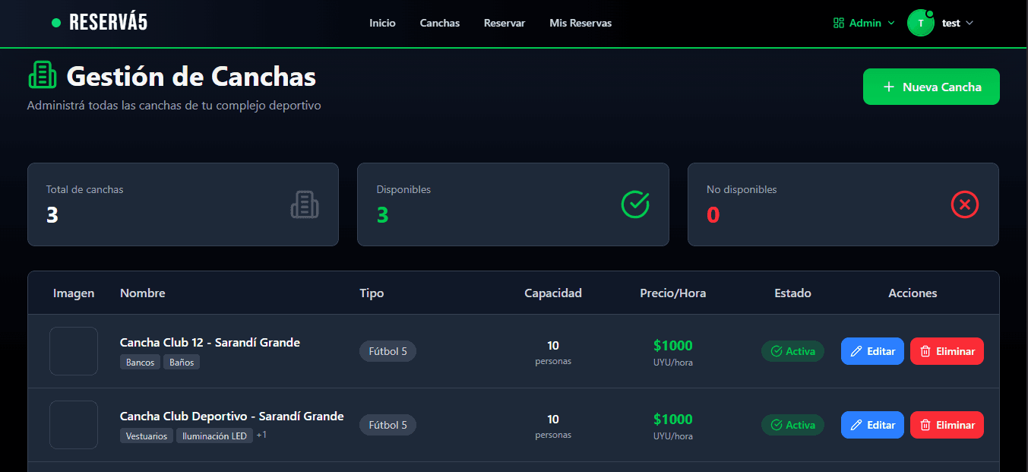
Task: Click the Cancha Club 12 image thumbnail
Action: [x=74, y=351]
